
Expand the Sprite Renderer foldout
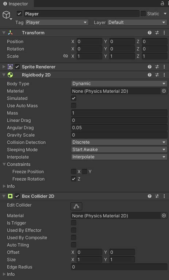(4, 67)
